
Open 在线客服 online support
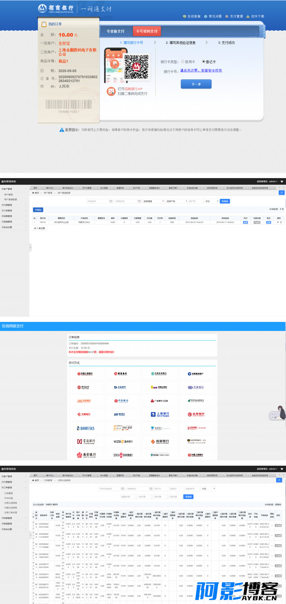coord(192,16)
